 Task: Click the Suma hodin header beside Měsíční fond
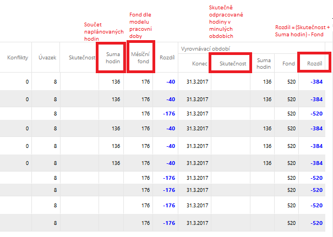[113, 58]
